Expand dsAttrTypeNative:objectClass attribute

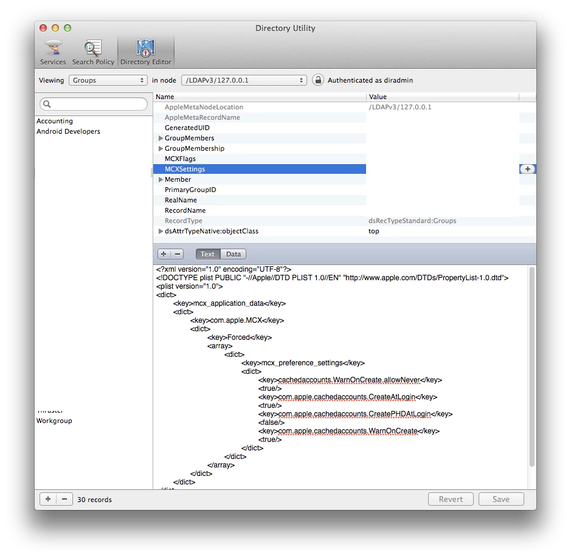pos(160,231)
